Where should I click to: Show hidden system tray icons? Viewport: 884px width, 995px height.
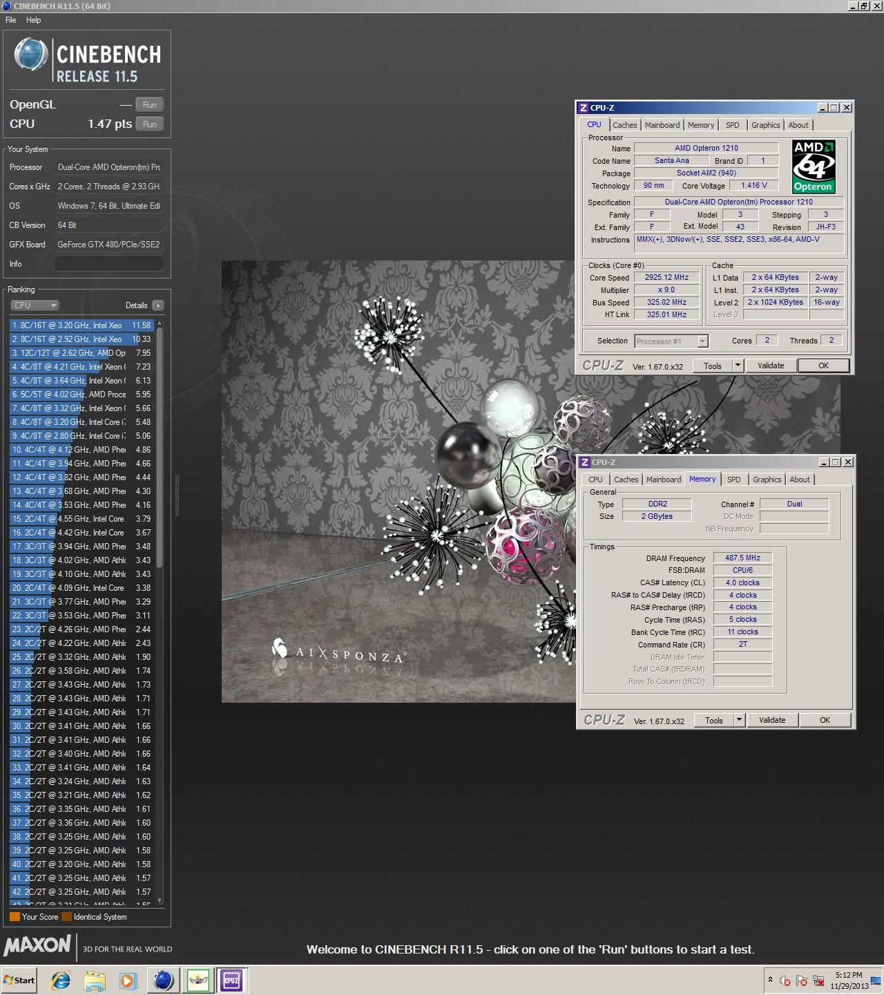[770, 980]
